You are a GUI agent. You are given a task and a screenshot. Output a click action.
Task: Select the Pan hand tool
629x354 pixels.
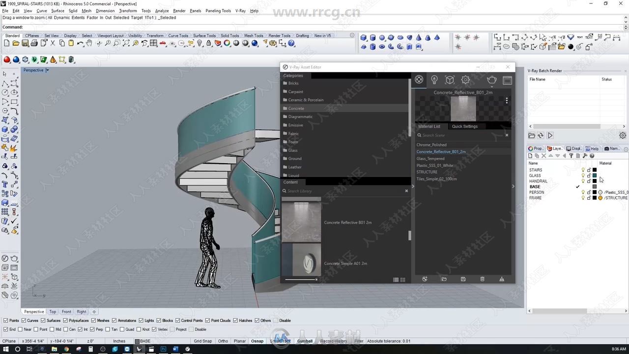(89, 43)
